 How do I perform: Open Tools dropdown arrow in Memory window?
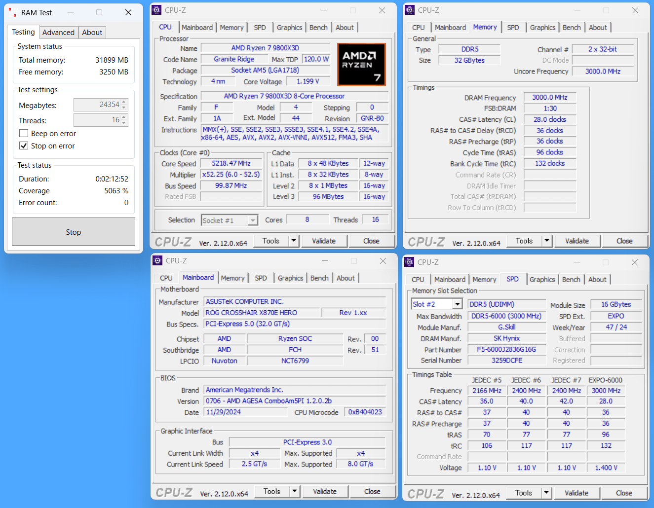click(547, 241)
